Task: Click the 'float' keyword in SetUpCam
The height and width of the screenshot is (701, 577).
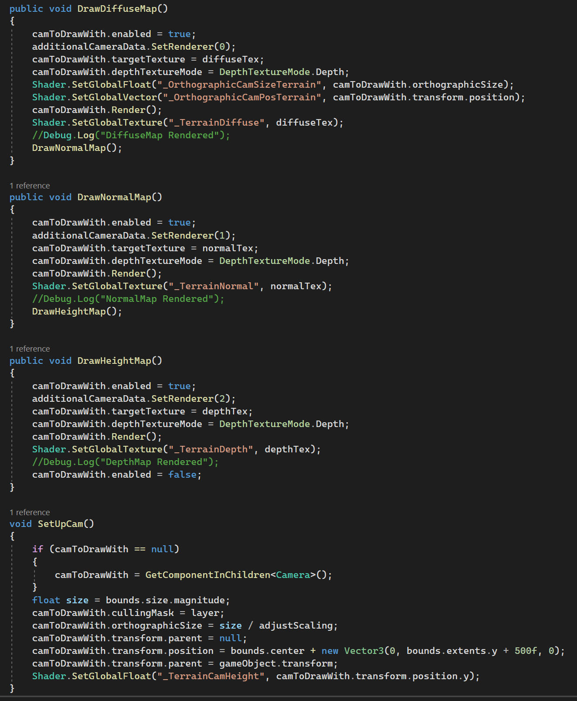Action: tap(46, 600)
